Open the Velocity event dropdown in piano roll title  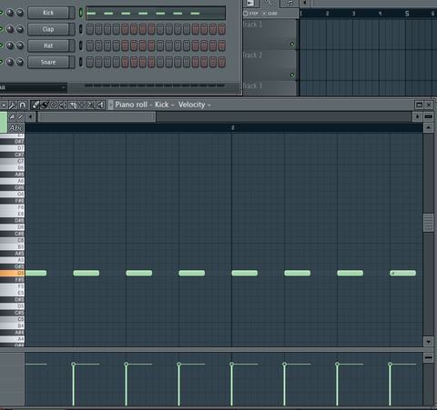click(x=194, y=105)
